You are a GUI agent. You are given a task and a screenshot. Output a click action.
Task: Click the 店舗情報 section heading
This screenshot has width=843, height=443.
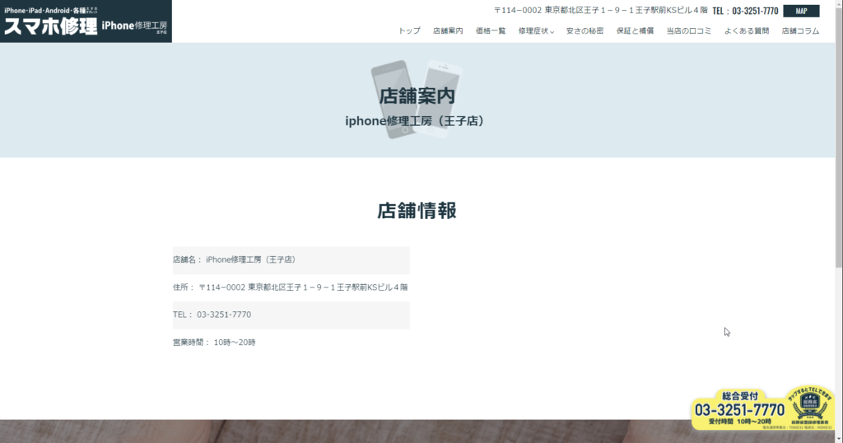[x=417, y=210]
